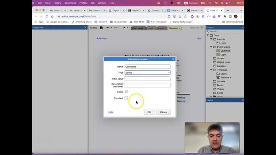This screenshot has height=155, width=276.
Task: Enable the Constant checkbox
Action: click(126, 98)
